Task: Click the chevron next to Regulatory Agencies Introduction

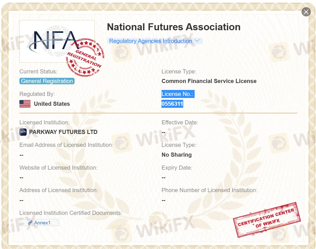Action: (197, 41)
